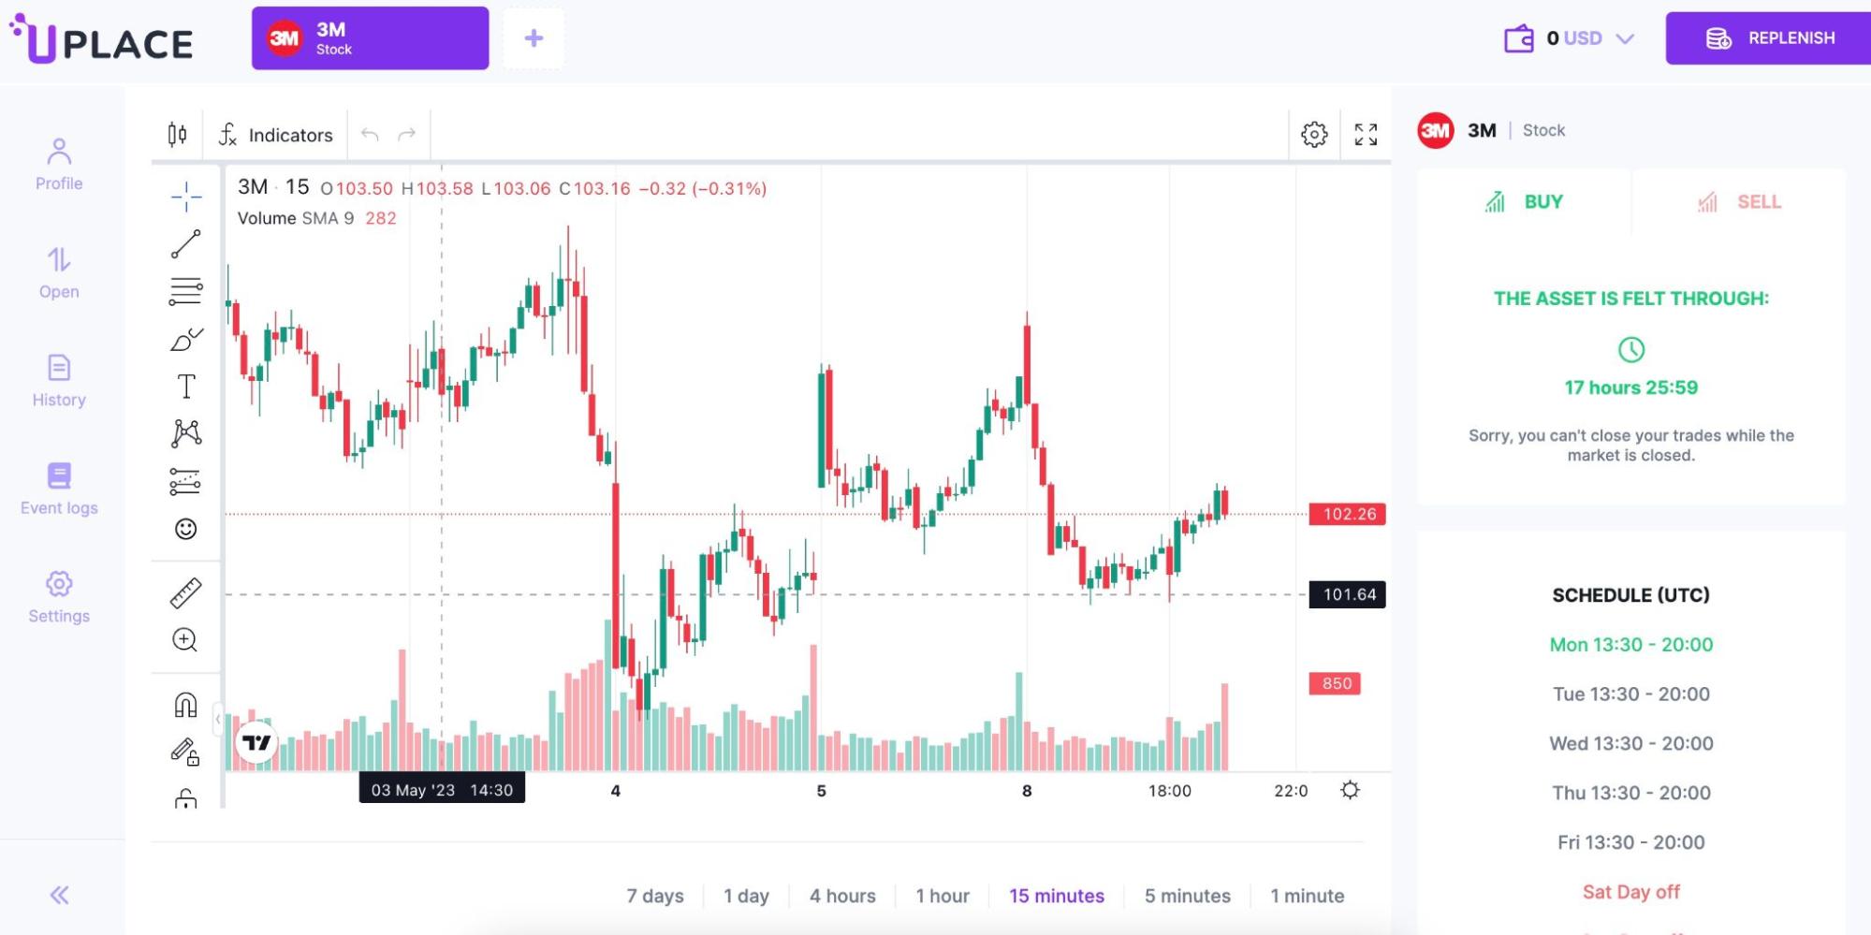Select the 1 hour timeframe

tap(943, 896)
